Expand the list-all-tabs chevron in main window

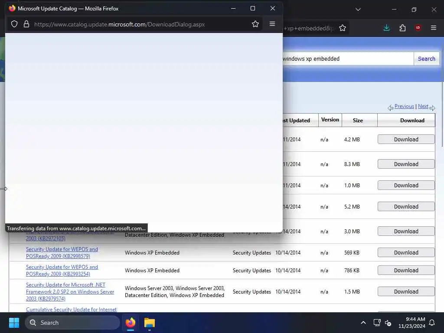click(358, 10)
